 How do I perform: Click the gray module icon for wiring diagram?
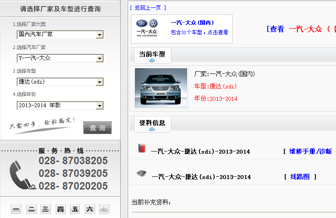click(141, 173)
